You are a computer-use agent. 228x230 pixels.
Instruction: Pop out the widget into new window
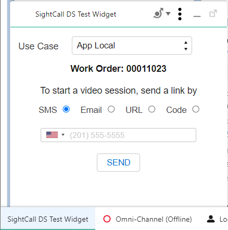(x=213, y=14)
